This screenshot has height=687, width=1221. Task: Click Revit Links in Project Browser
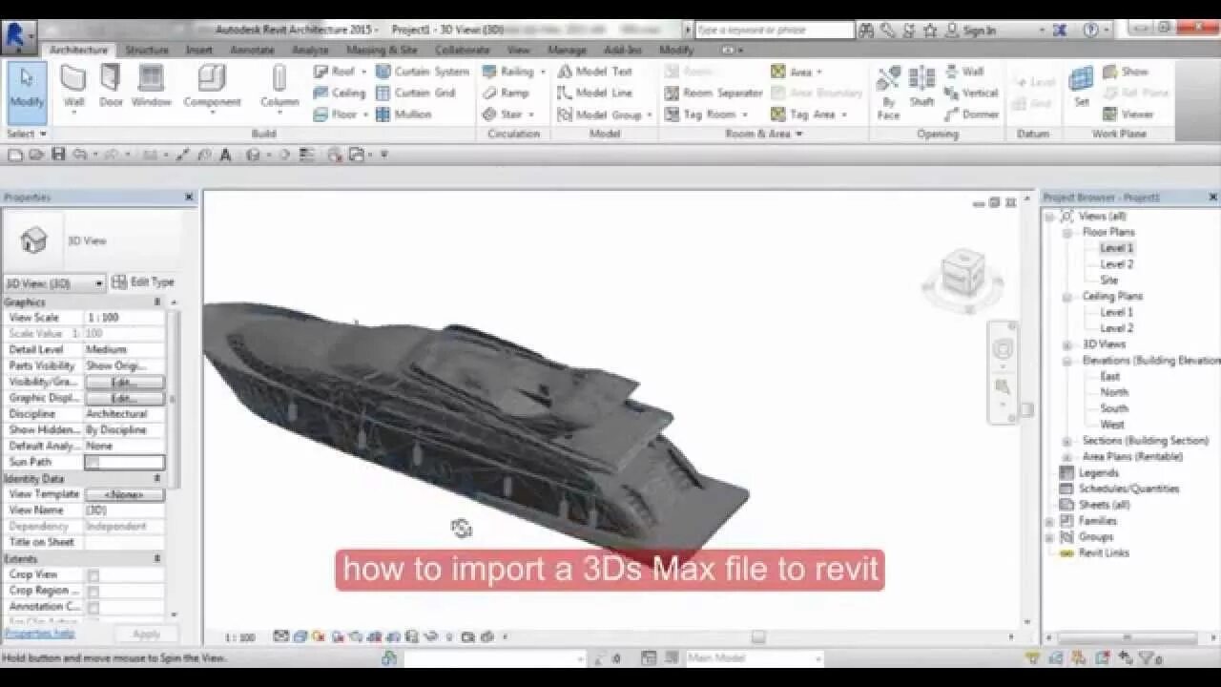(x=1104, y=552)
